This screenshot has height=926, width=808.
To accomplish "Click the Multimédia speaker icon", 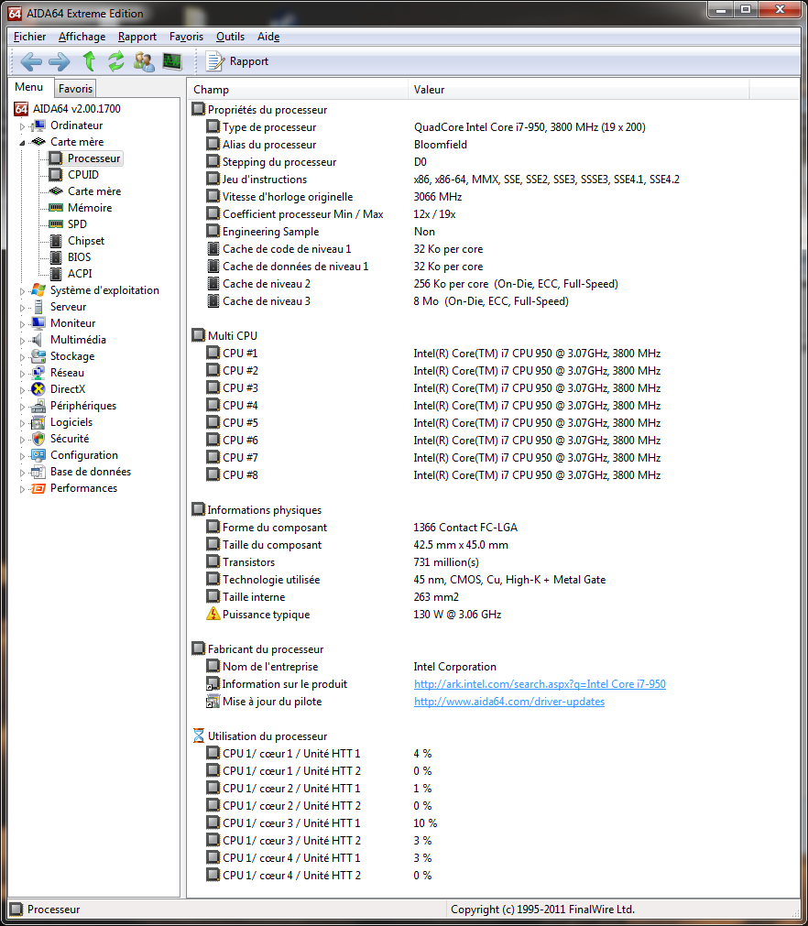I will tap(38, 340).
